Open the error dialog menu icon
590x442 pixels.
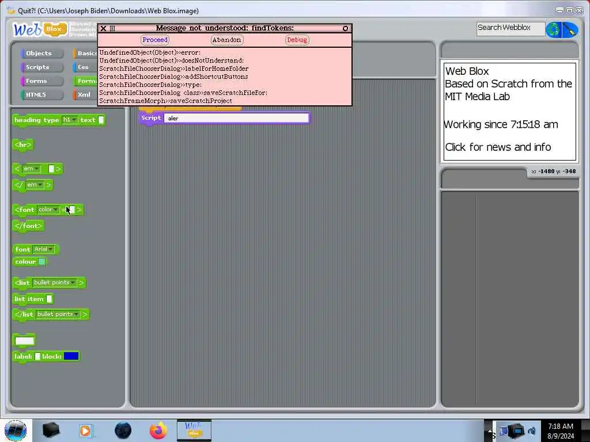(112, 28)
